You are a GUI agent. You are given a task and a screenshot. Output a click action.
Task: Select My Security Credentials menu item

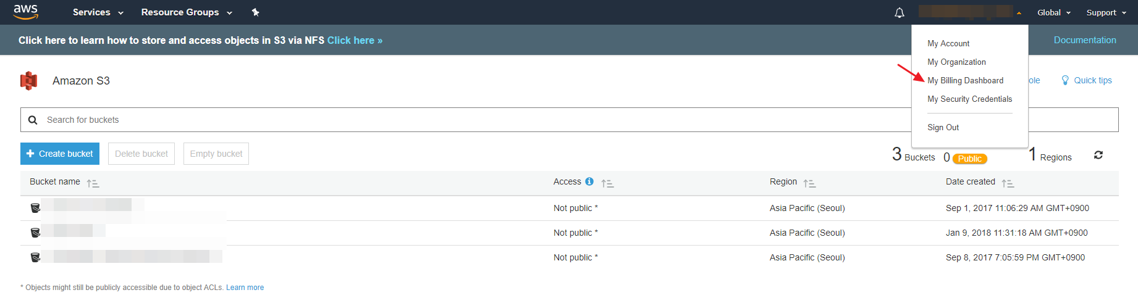(969, 99)
